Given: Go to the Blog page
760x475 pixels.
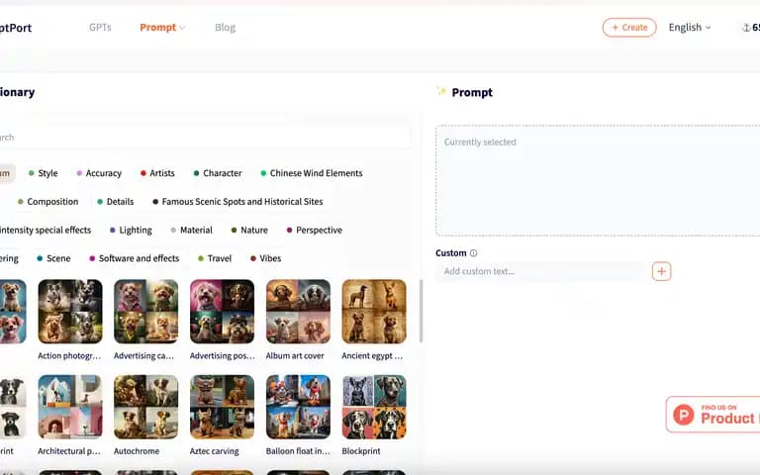Looking at the screenshot, I should tap(225, 28).
